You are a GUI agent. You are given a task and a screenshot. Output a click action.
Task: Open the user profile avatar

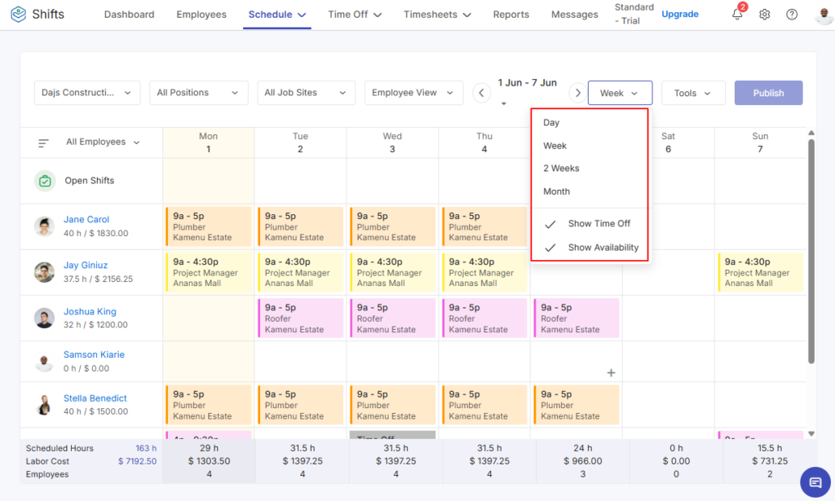[824, 15]
